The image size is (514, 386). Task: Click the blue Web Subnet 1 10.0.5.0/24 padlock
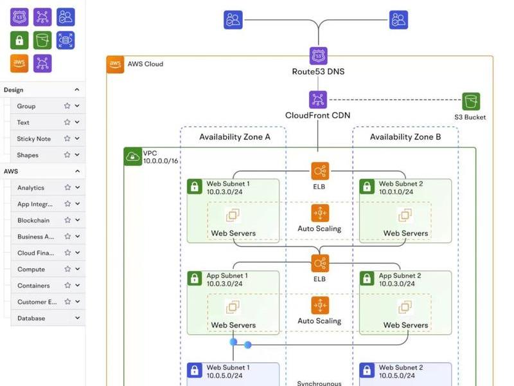tap(195, 371)
